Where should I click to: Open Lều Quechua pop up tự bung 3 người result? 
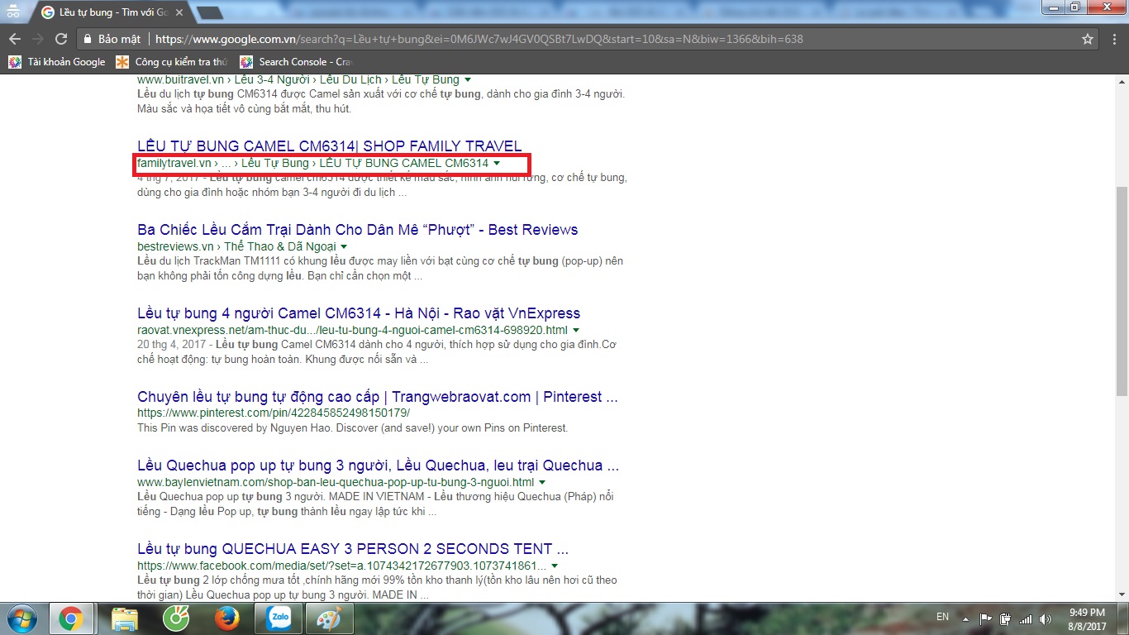pos(378,466)
